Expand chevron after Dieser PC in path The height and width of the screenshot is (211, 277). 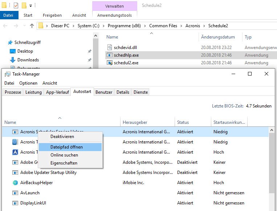click(x=73, y=26)
